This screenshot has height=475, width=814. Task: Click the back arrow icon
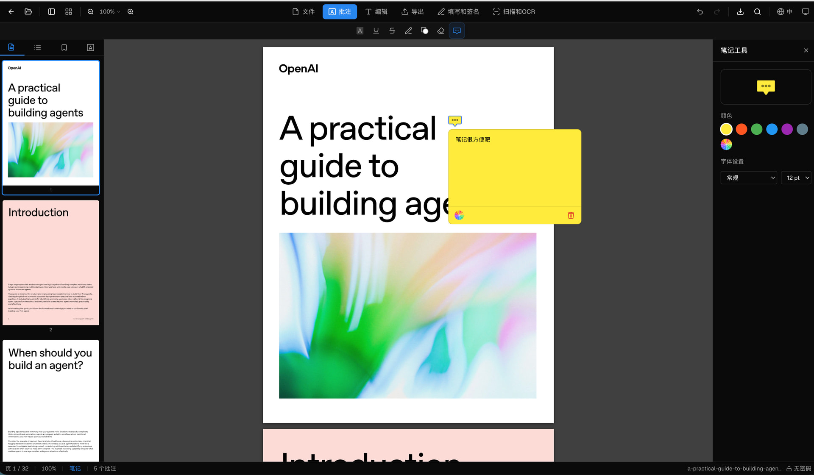coord(11,12)
